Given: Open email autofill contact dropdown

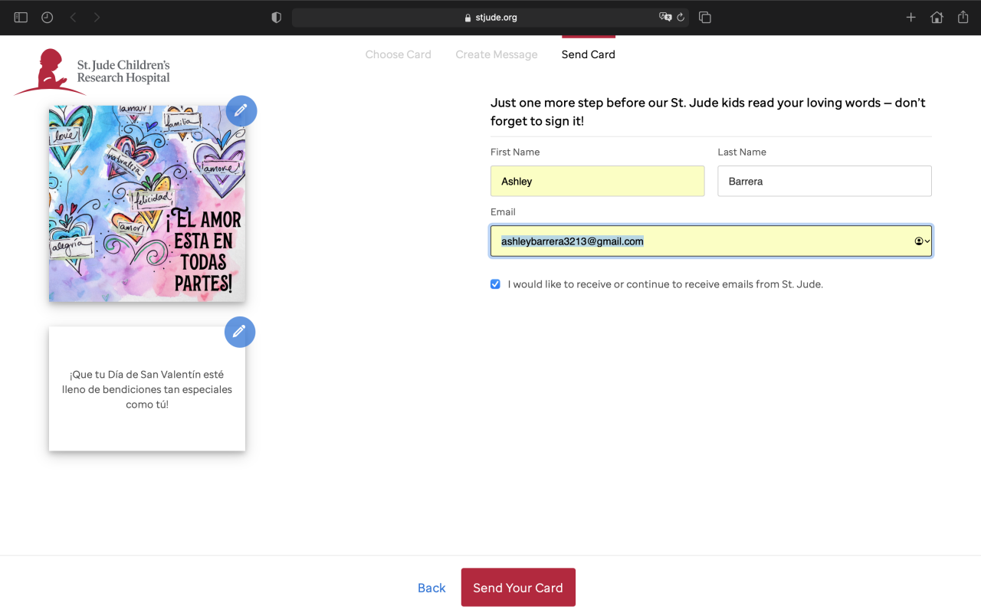Looking at the screenshot, I should 922,241.
